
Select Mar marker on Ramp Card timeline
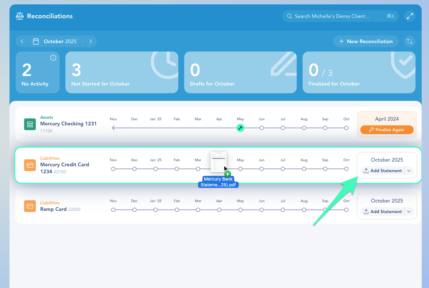[198, 210]
